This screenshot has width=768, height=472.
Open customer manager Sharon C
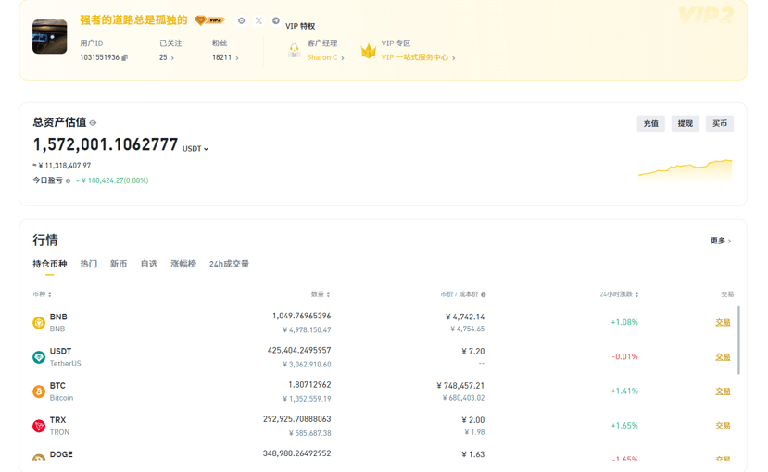click(x=325, y=57)
